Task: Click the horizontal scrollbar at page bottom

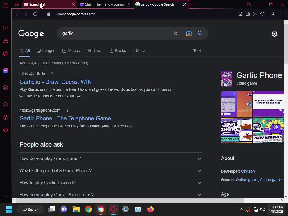Action: 129,200
